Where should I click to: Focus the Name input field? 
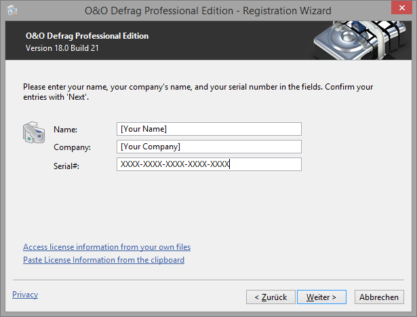click(x=209, y=129)
